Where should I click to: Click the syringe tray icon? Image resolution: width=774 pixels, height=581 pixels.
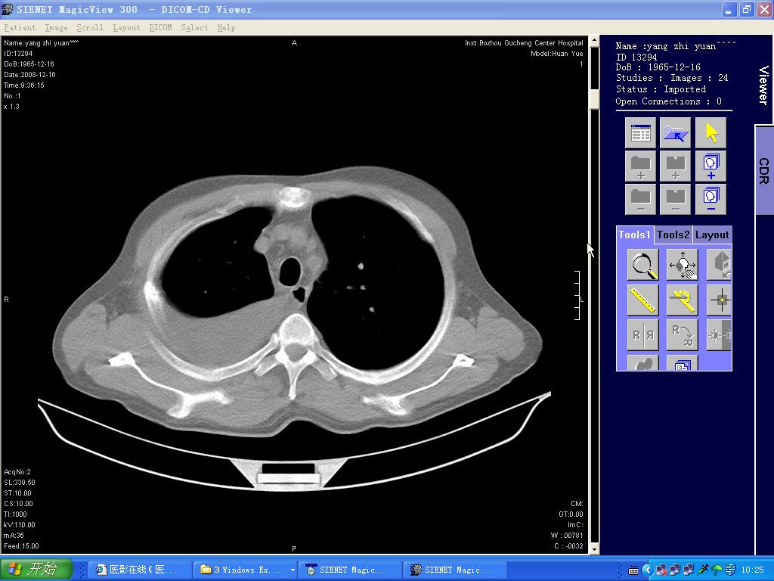[703, 570]
